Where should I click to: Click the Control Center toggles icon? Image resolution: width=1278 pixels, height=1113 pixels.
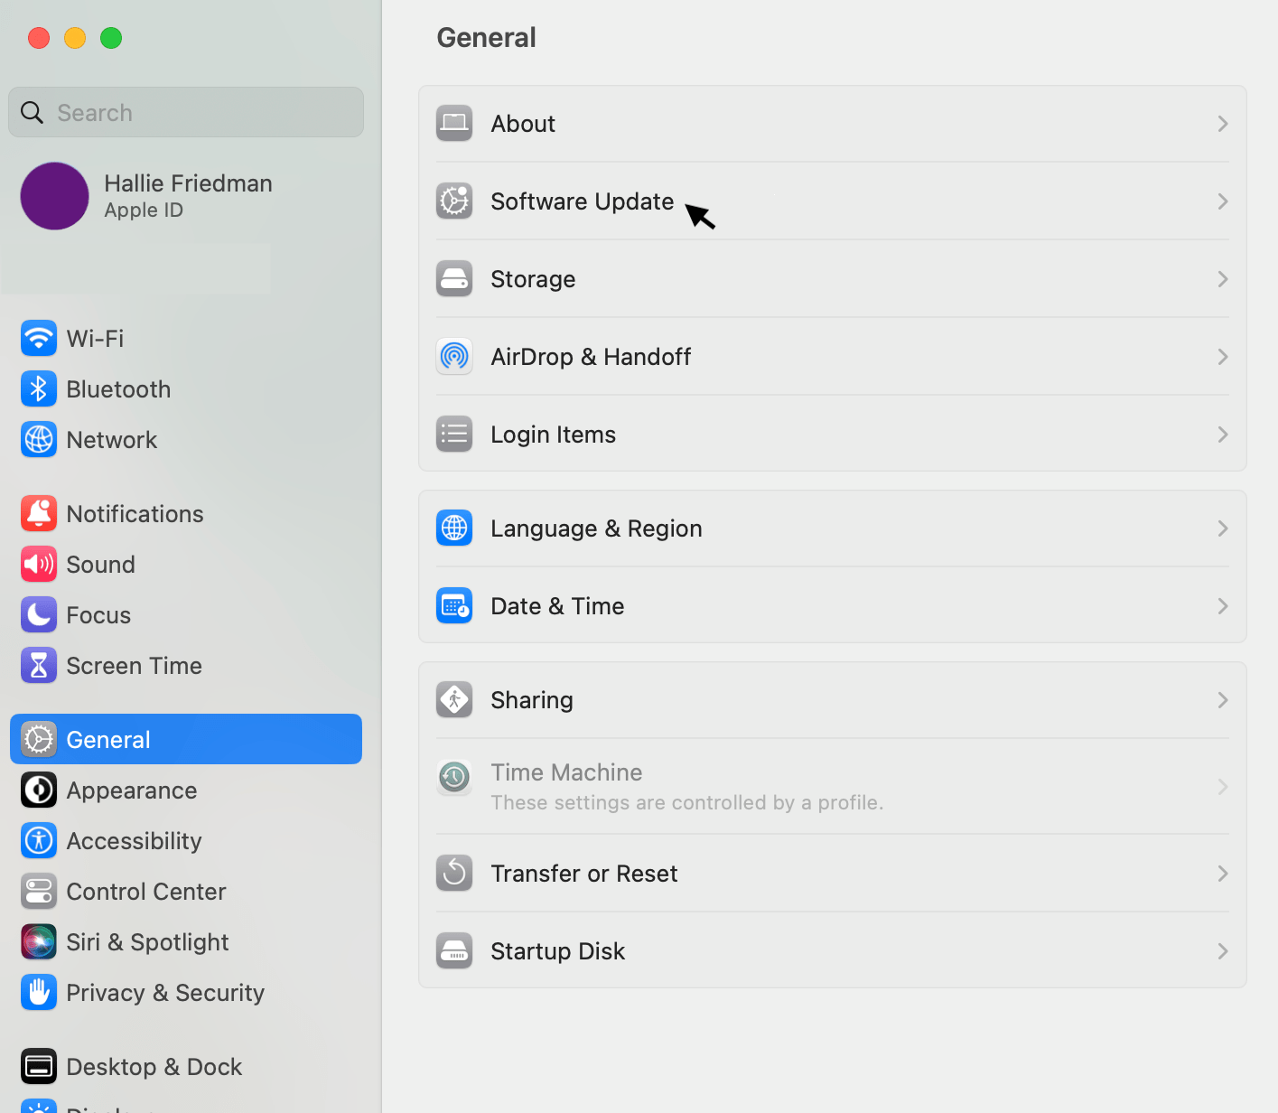coord(39,892)
